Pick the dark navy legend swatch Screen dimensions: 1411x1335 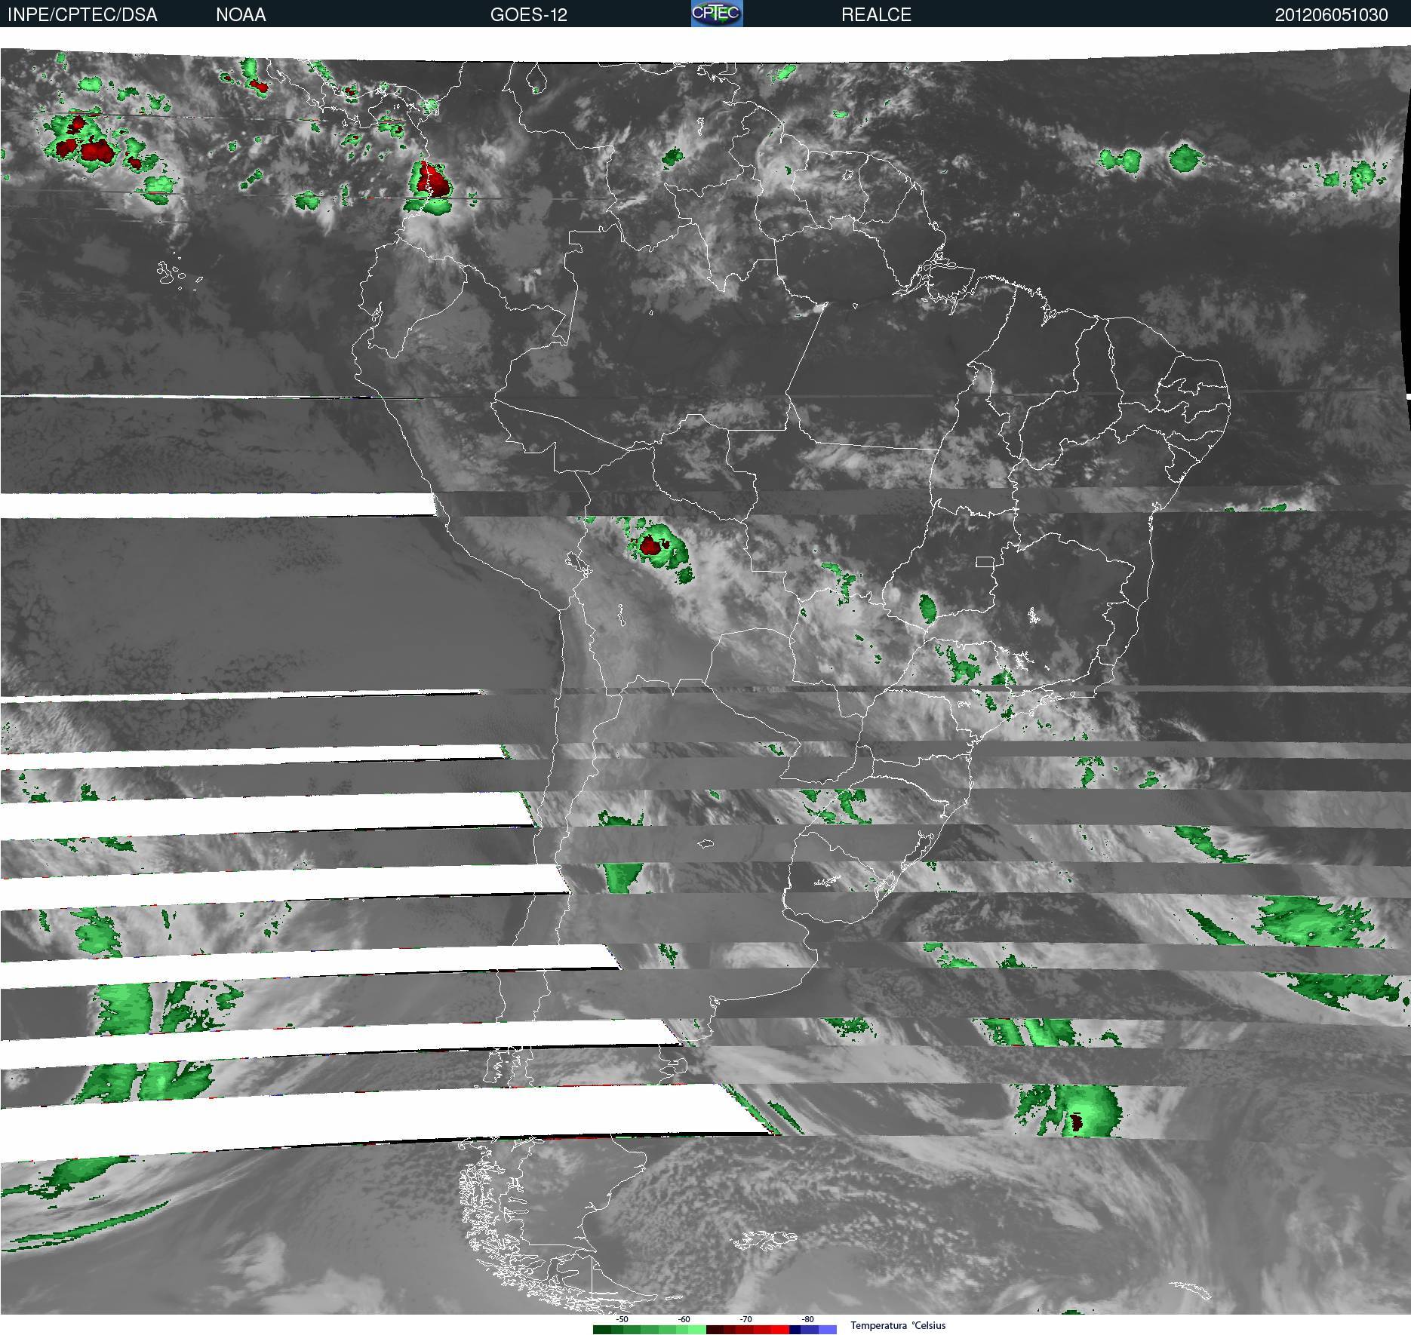795,1330
